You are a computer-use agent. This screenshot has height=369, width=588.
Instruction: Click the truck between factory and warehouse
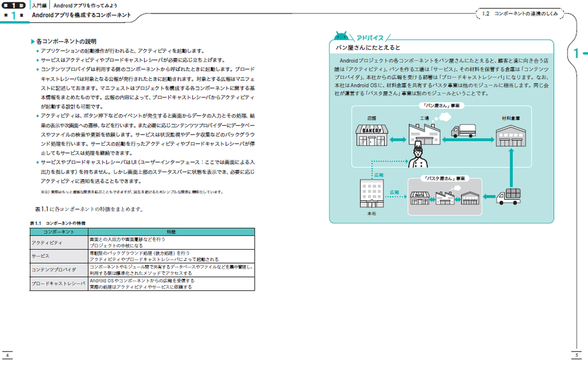click(x=465, y=129)
